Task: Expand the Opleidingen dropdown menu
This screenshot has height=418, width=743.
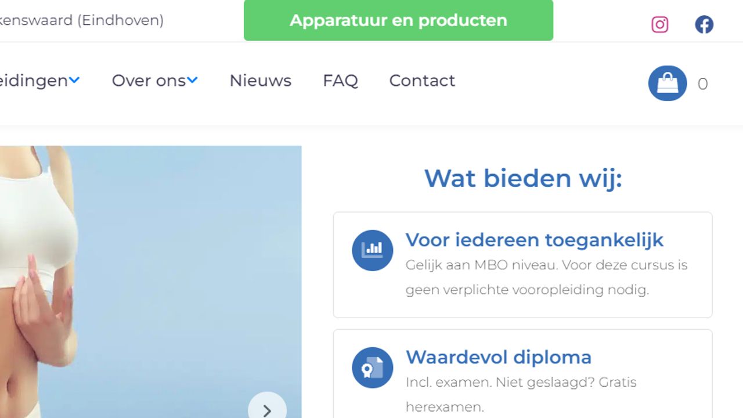Action: (x=35, y=81)
